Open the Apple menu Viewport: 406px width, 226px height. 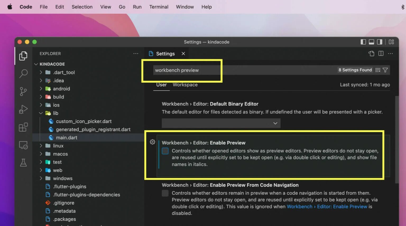coord(10,7)
